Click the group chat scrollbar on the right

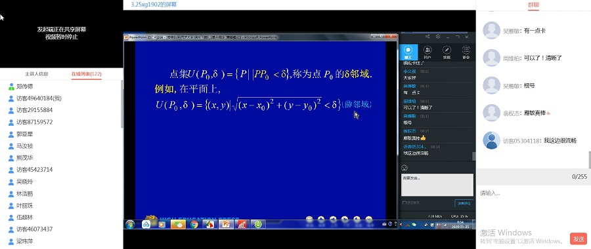tap(590, 160)
